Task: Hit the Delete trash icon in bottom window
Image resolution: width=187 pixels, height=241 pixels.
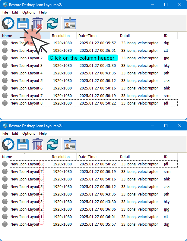Action: (x=38, y=145)
